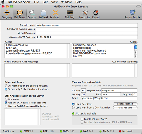The image size is (142, 134).
Task: Click the Aliases scroll up arrow
Action: pyautogui.click(x=135, y=53)
